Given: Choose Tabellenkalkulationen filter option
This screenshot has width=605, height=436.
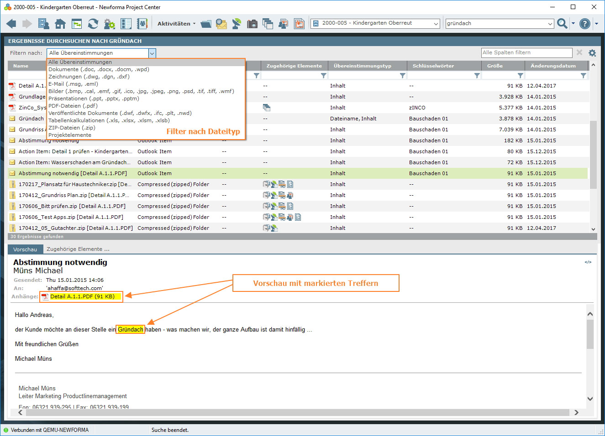Looking at the screenshot, I should click(146, 120).
